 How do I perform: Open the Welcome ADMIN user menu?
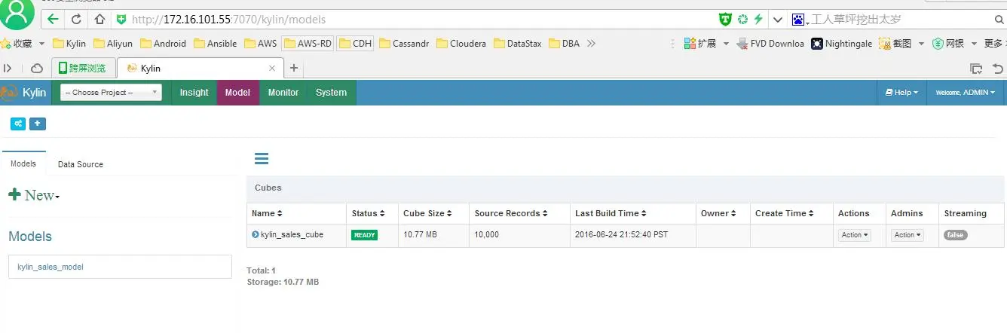965,93
